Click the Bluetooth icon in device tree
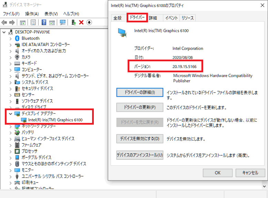The image size is (268, 198). (x=17, y=38)
